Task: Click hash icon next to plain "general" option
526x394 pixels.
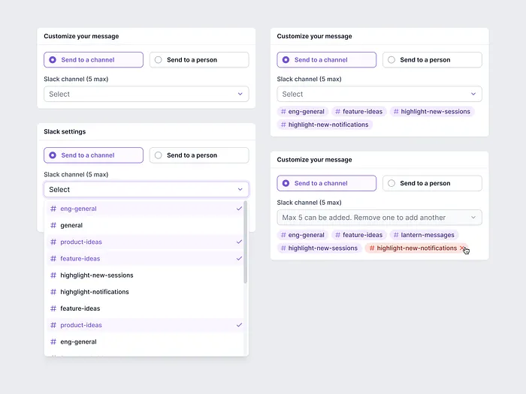Action: [x=53, y=225]
